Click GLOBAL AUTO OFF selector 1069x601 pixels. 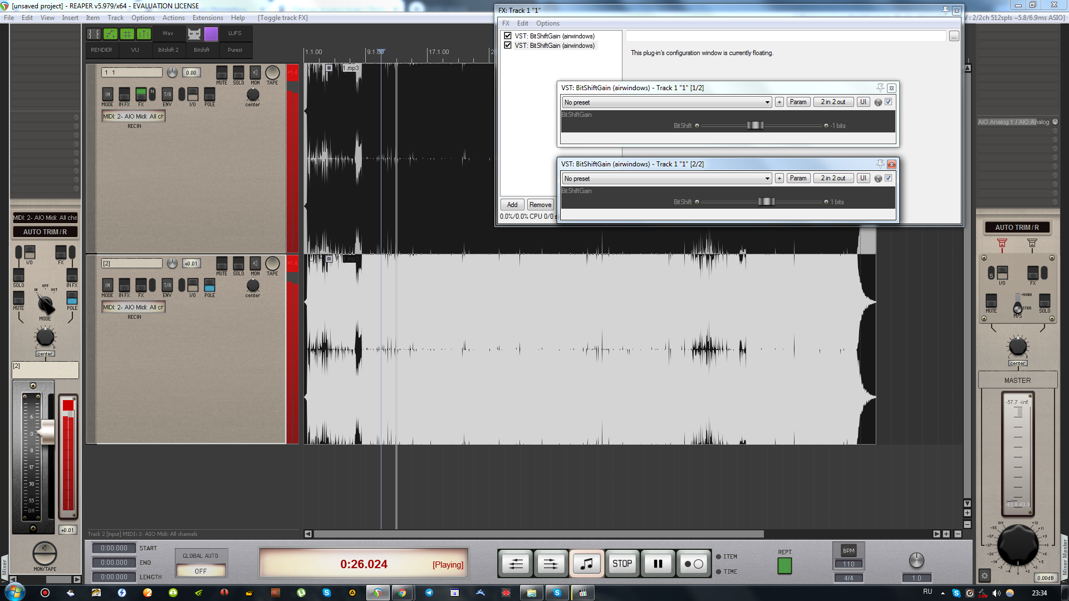pos(200,571)
